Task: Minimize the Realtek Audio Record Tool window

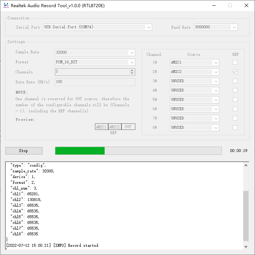Action: click(x=214, y=6)
